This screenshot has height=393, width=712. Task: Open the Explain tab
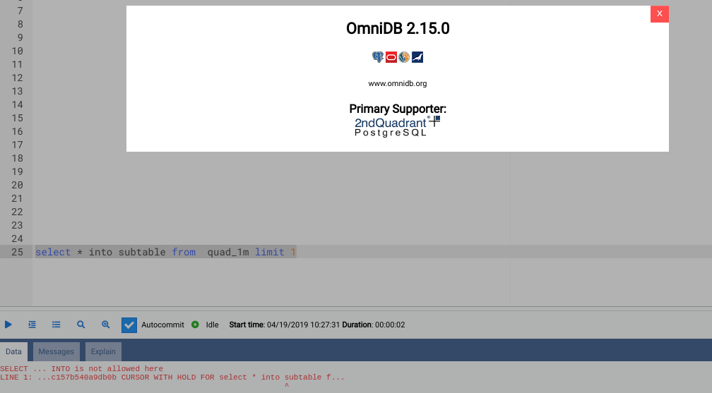coord(103,351)
